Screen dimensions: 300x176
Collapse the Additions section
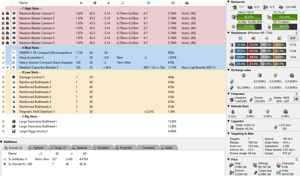2,142
